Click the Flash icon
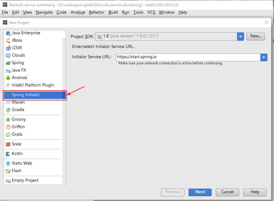Screen dimensions: 274x201 8,171
